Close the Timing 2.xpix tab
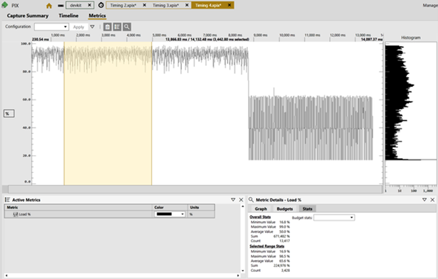438x279 pixels. pyautogui.click(x=145, y=5)
